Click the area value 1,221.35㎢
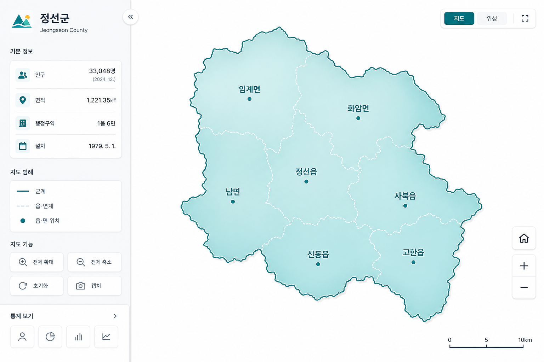This screenshot has width=544, height=362. [x=101, y=100]
